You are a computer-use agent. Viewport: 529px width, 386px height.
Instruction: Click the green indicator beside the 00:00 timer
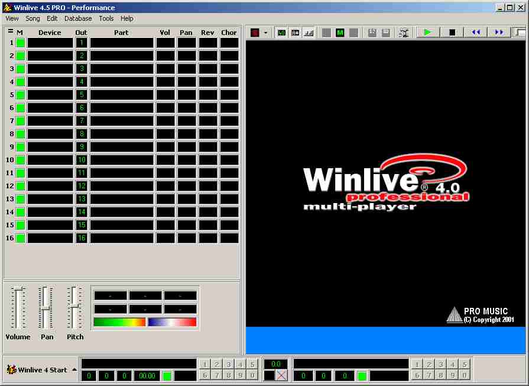[167, 376]
